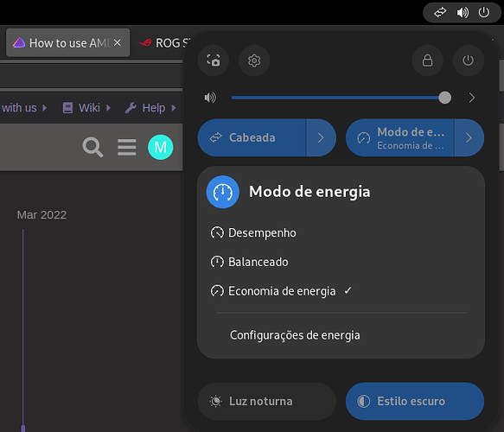Click the screenshot capture icon
The width and height of the screenshot is (504, 432).
point(214,60)
